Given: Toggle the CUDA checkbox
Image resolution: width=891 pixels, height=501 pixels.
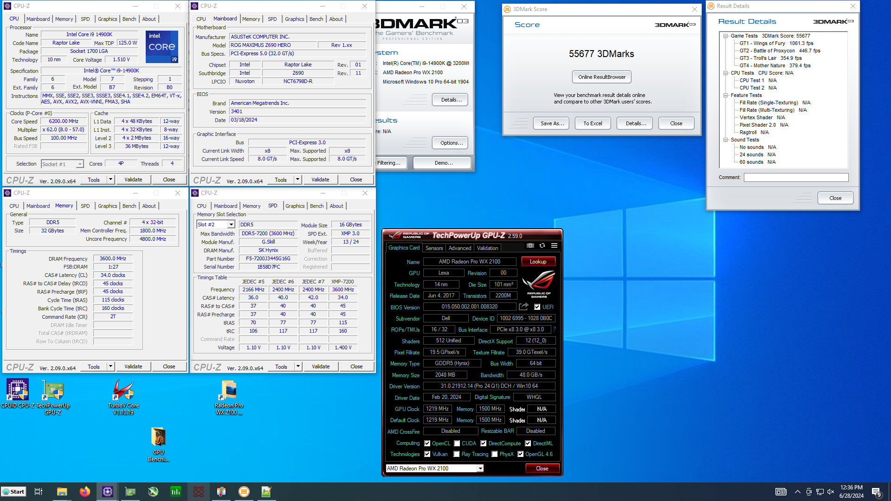Looking at the screenshot, I should click(457, 443).
